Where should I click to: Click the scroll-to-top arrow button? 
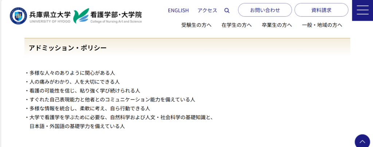click(x=363, y=141)
